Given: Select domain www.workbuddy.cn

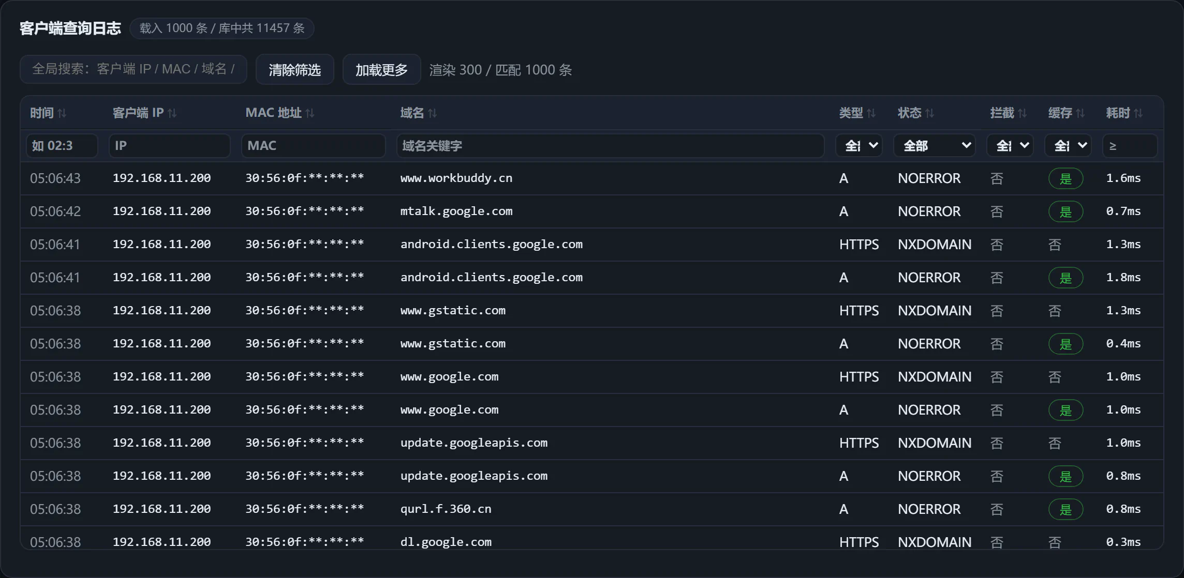Looking at the screenshot, I should (456, 178).
